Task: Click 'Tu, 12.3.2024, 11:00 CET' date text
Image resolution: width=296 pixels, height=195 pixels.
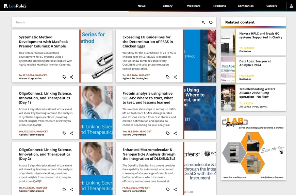Action: (136, 75)
